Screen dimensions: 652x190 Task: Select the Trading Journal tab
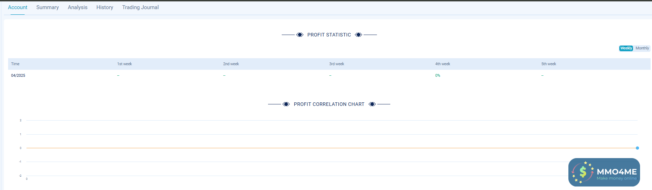141,7
